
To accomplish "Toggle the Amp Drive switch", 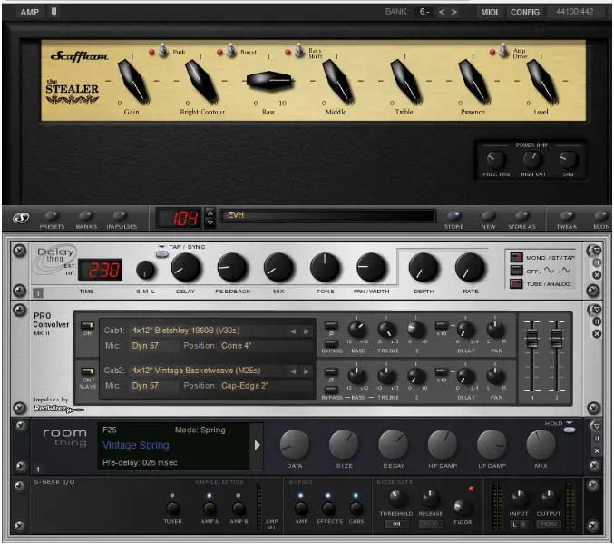I will click(x=504, y=51).
